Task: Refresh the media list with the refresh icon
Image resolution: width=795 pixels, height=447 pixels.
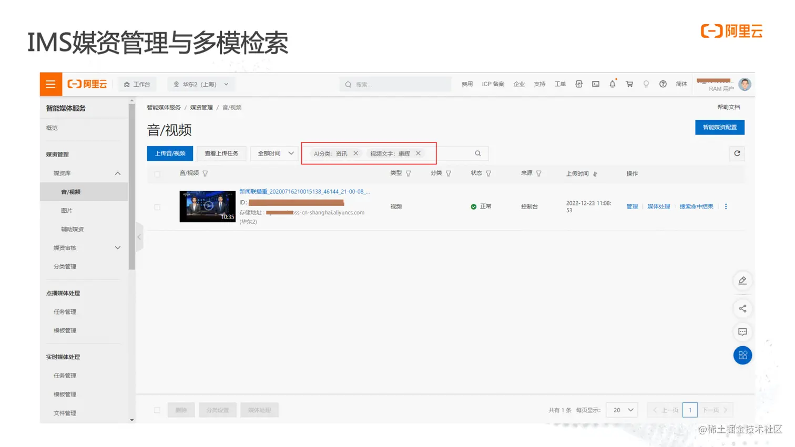Action: click(737, 153)
